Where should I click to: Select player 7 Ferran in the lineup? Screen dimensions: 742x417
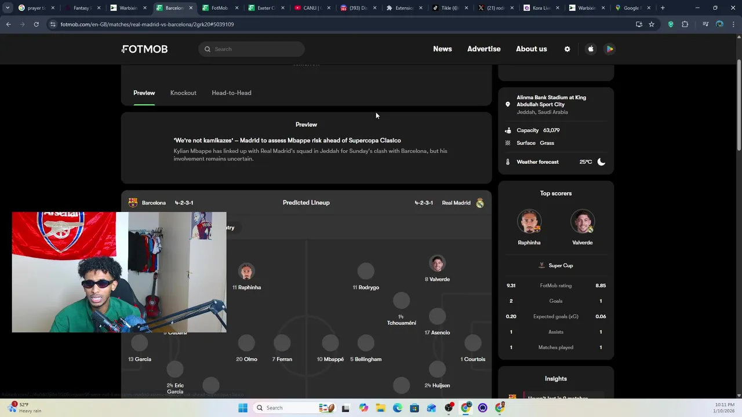click(x=282, y=349)
